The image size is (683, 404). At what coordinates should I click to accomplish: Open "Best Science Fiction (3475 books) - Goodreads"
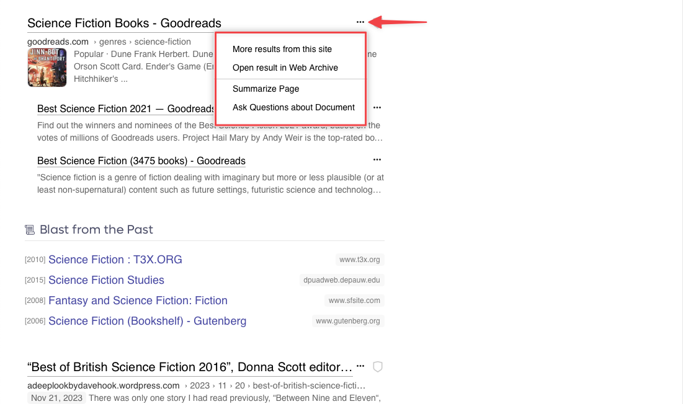[141, 160]
